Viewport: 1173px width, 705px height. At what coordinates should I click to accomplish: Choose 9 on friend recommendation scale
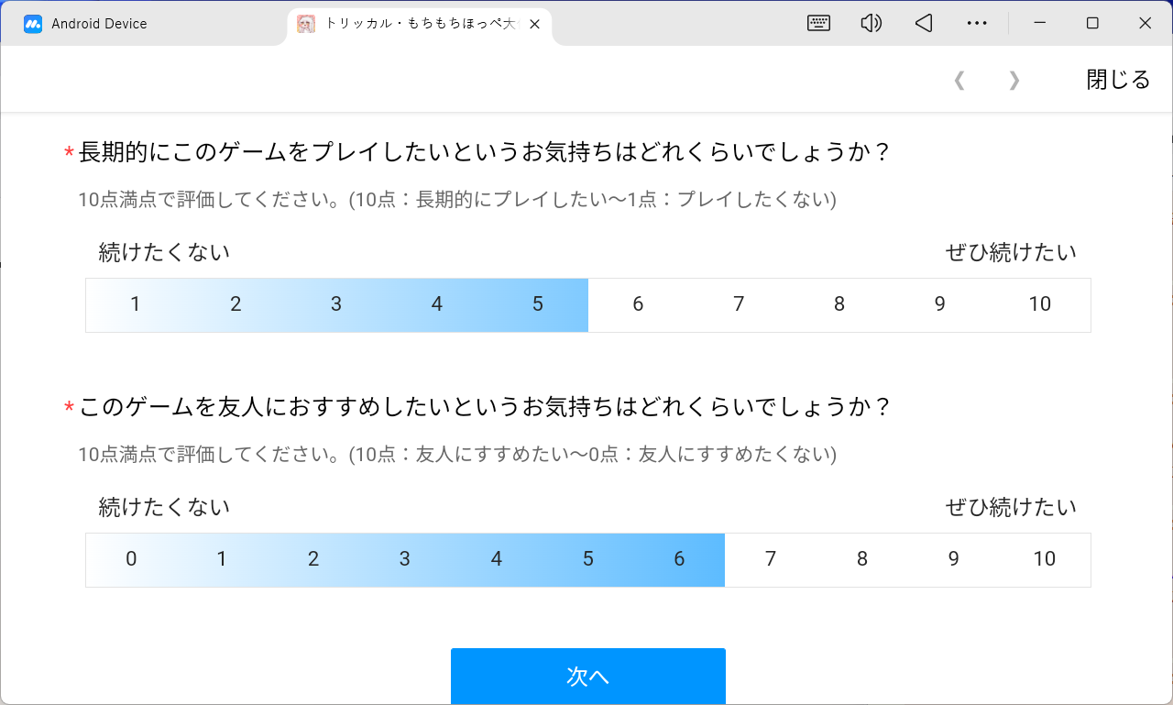(953, 559)
